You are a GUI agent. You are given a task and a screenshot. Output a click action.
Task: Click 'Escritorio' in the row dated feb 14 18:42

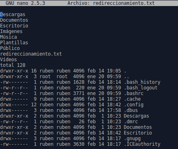click(138, 133)
